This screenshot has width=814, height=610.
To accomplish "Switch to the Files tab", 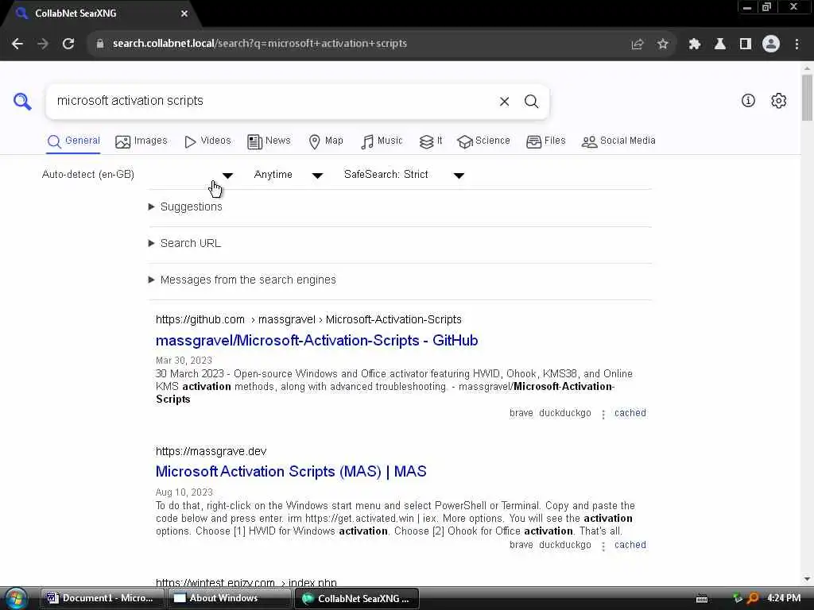I will (546, 141).
